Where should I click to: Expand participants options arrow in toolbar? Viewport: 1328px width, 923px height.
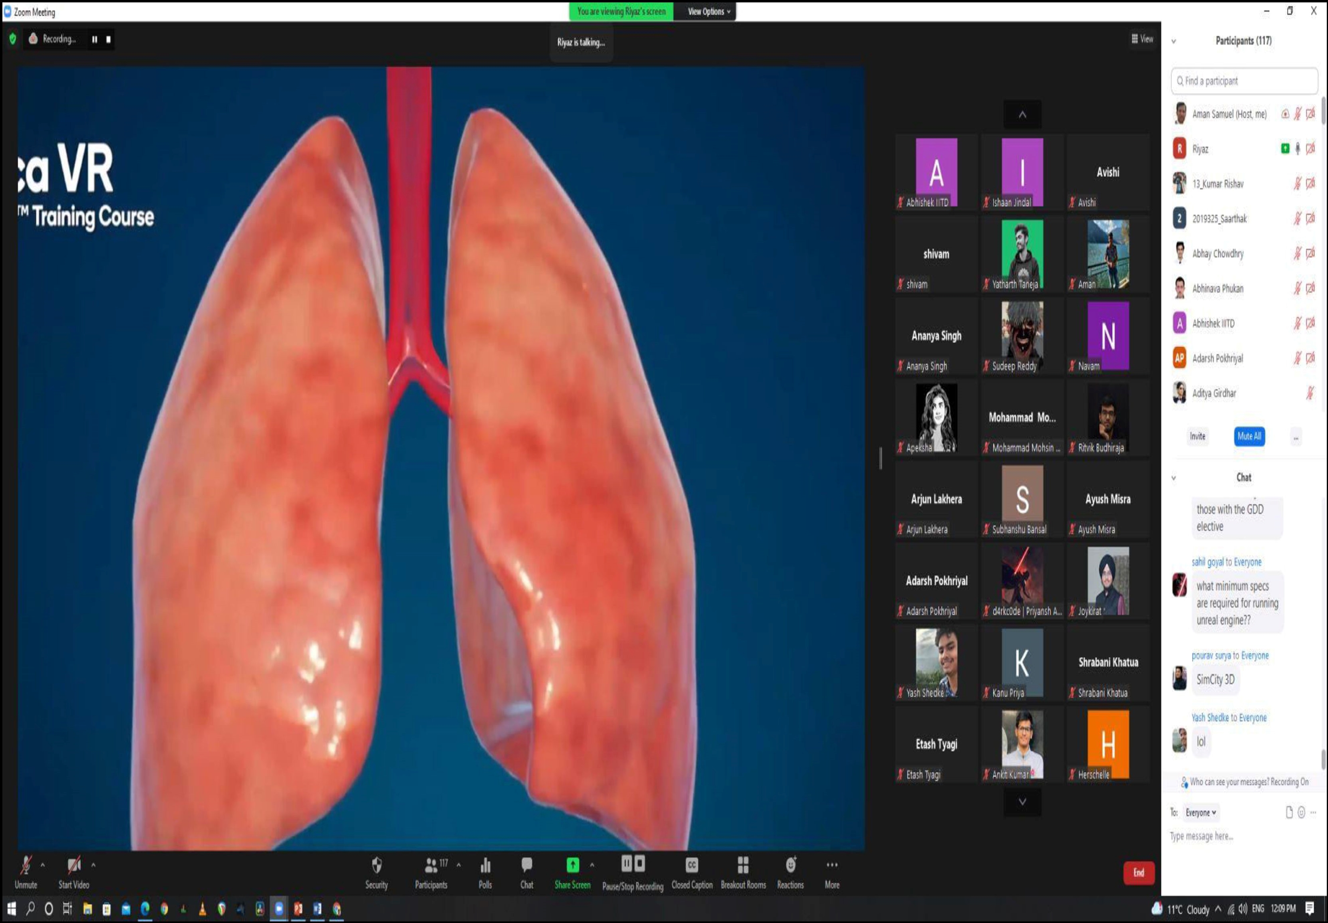pos(459,865)
